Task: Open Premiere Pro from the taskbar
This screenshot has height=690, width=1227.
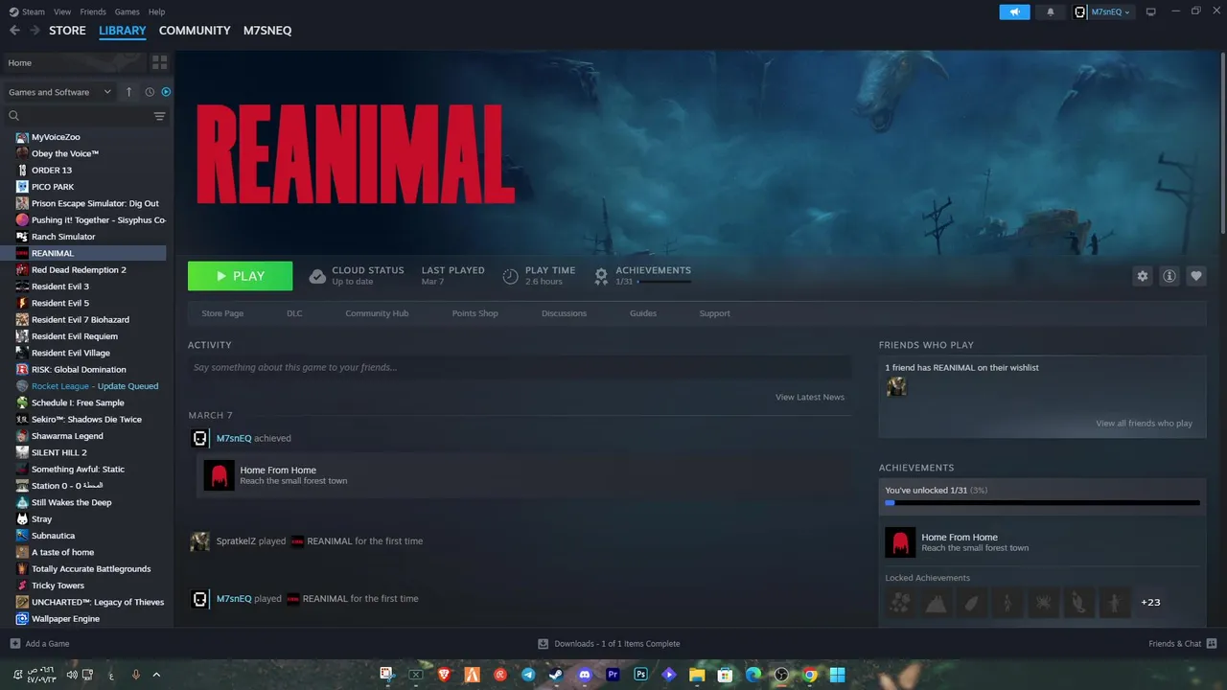Action: (613, 675)
